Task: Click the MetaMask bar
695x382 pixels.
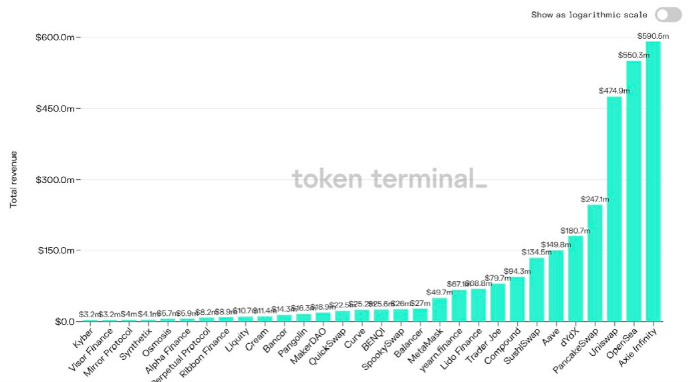Action: (x=440, y=310)
